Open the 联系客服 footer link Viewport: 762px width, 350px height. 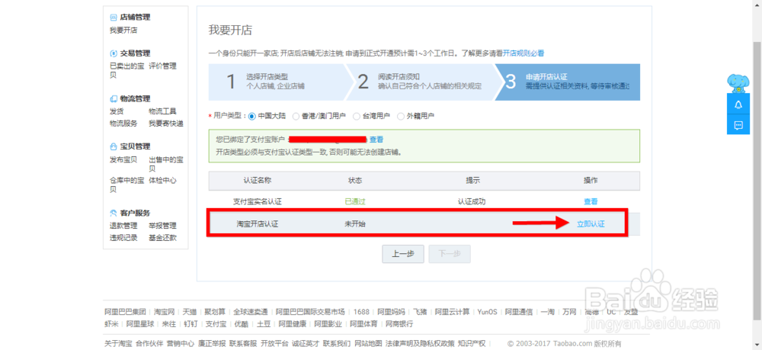243,343
